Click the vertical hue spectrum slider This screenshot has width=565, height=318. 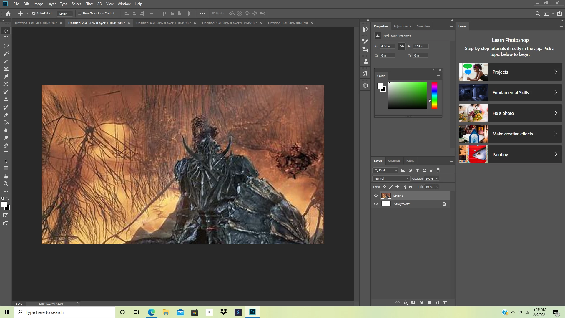pyautogui.click(x=434, y=96)
